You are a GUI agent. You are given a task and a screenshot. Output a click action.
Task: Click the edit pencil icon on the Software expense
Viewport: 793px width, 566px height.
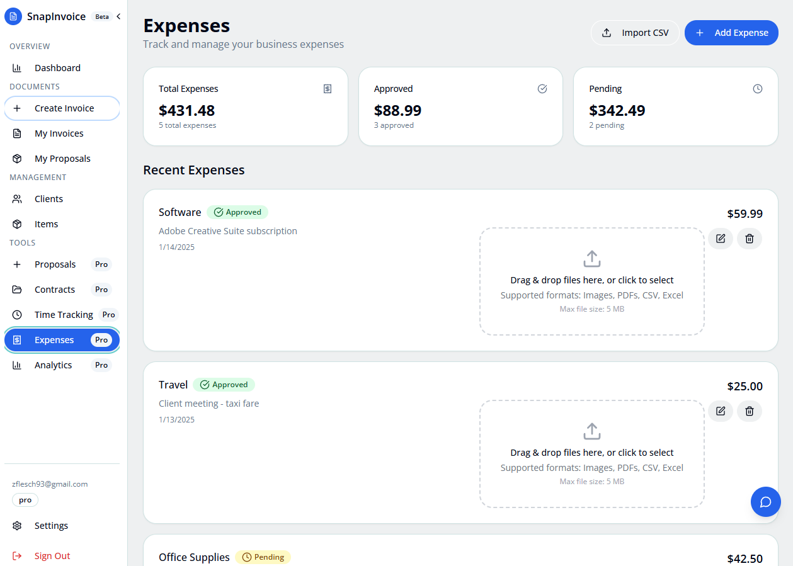pyautogui.click(x=720, y=239)
